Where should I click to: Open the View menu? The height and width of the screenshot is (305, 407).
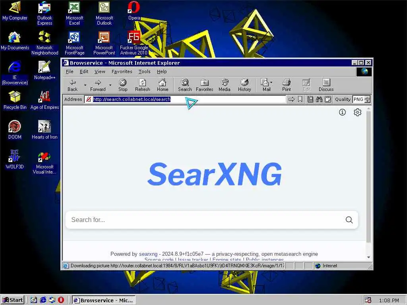[100, 71]
